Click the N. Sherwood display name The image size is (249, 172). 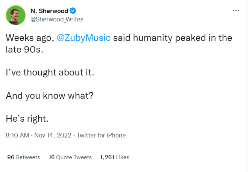(49, 11)
